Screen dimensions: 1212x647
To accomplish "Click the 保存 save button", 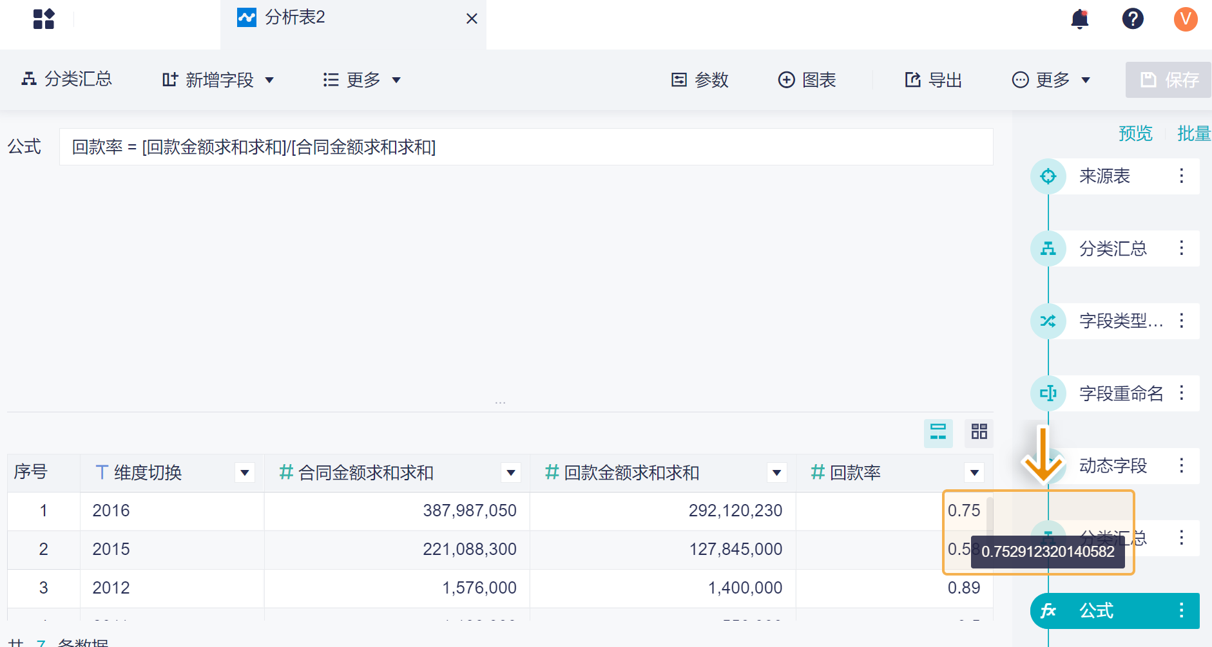I will pyautogui.click(x=1168, y=80).
